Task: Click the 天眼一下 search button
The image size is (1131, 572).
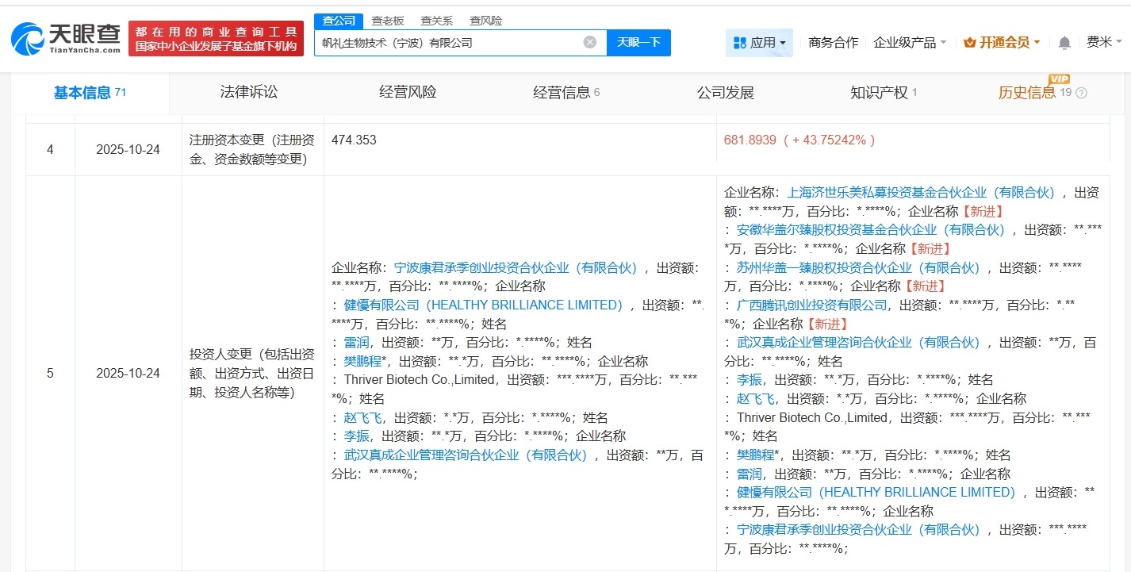Action: (x=638, y=43)
